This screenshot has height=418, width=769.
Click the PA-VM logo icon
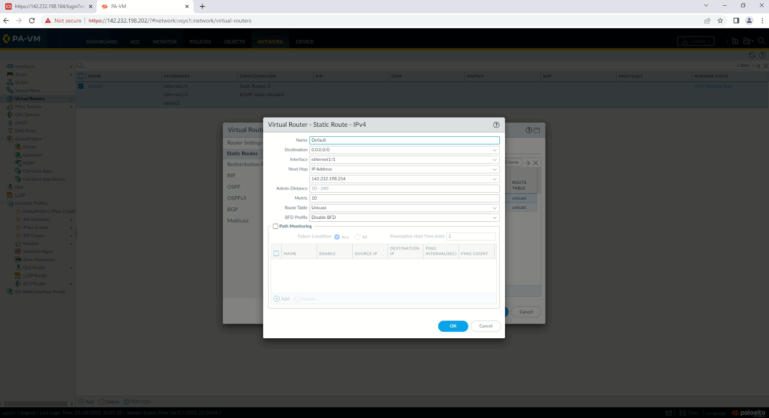tap(6, 39)
